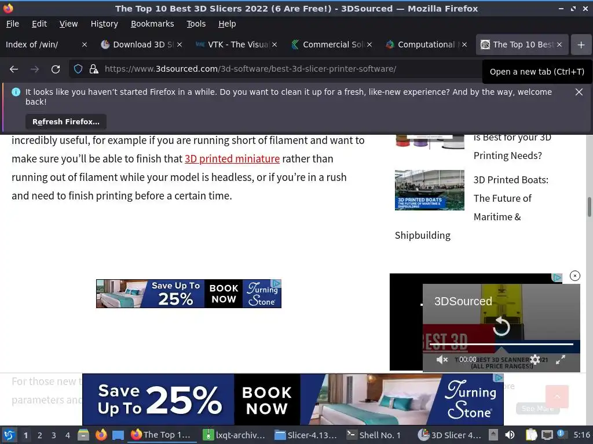593x444 pixels.
Task: Switch to 'Shell No. 1' terminal window
Action: [374, 435]
